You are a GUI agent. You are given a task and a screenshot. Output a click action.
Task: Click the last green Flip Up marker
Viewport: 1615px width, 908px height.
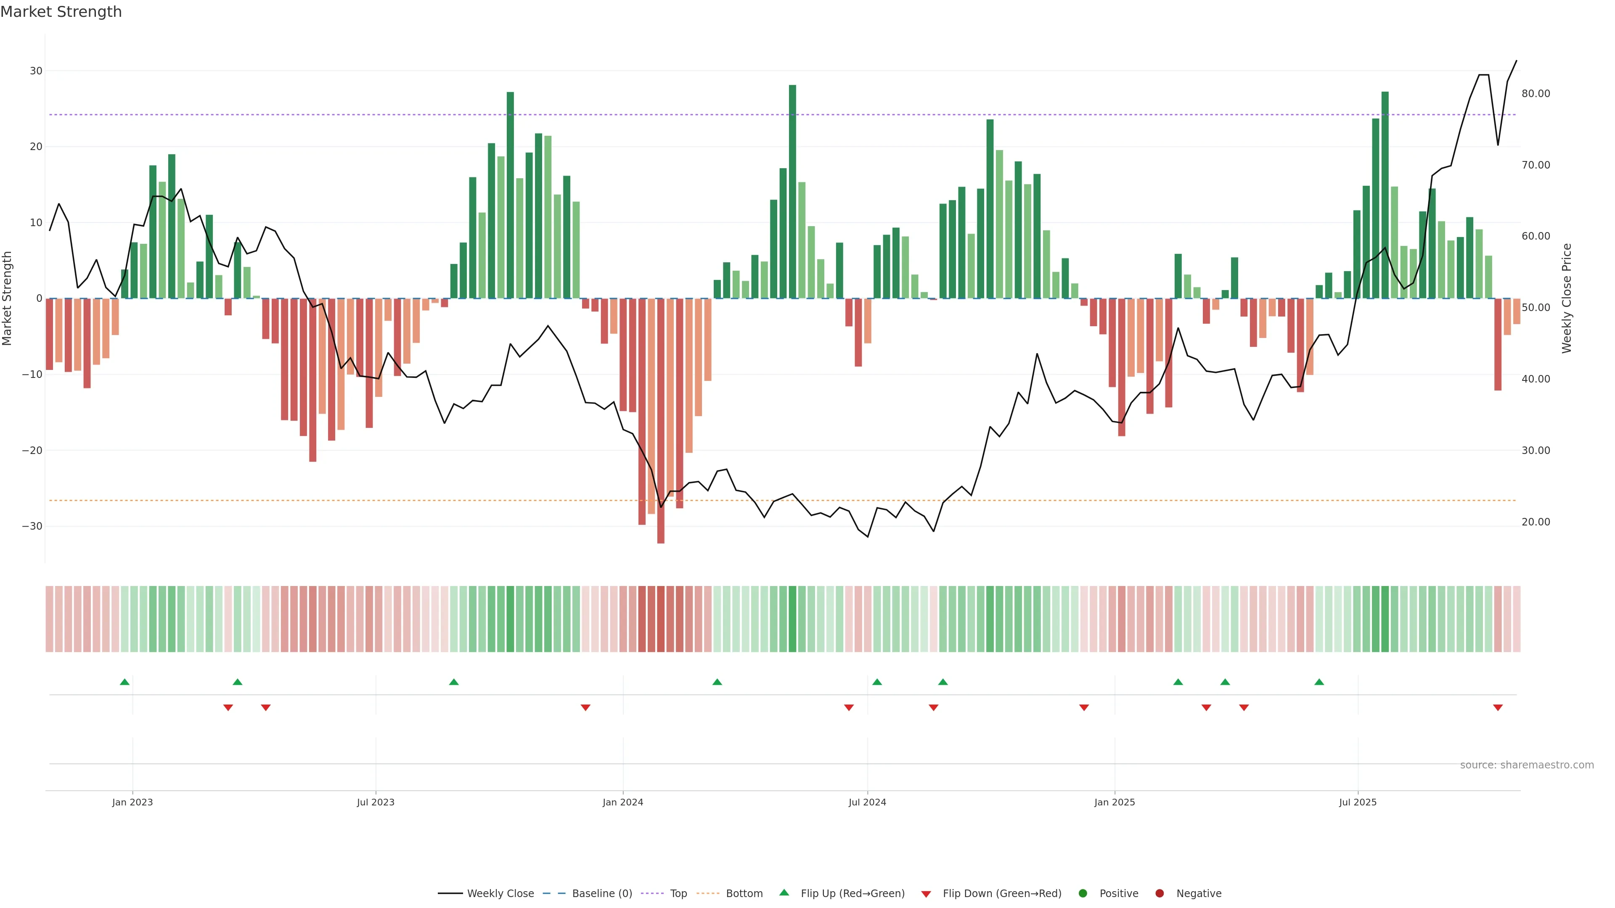click(1319, 682)
